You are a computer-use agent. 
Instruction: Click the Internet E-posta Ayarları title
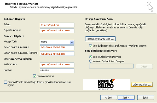point(21,4)
